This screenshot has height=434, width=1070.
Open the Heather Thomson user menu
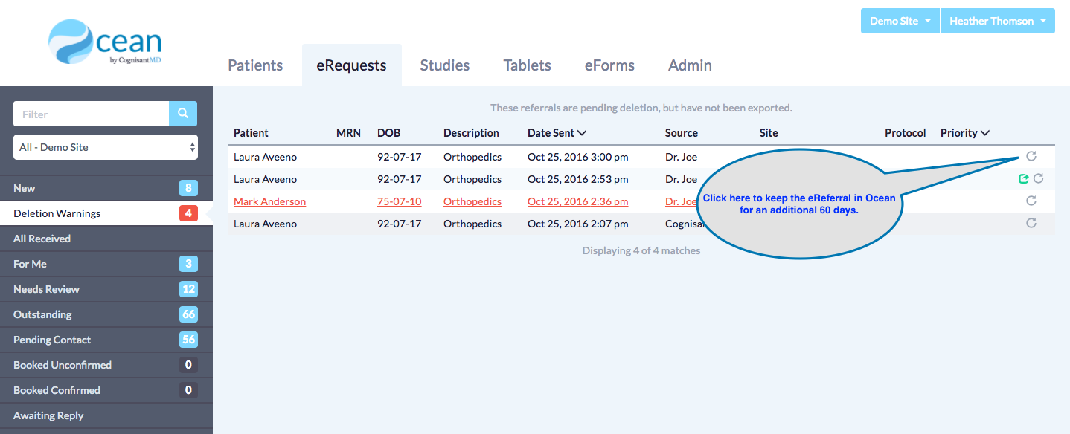coord(997,21)
